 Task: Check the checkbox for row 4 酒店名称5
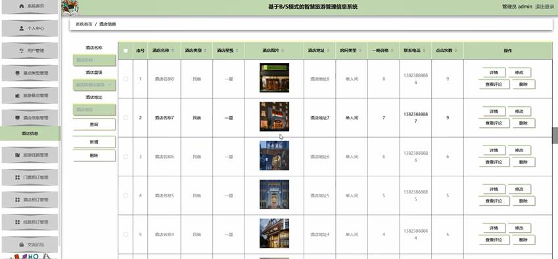pyautogui.click(x=126, y=195)
